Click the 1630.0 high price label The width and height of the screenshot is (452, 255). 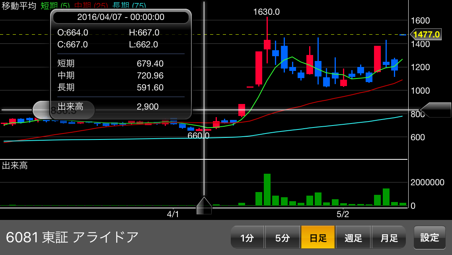(x=266, y=12)
